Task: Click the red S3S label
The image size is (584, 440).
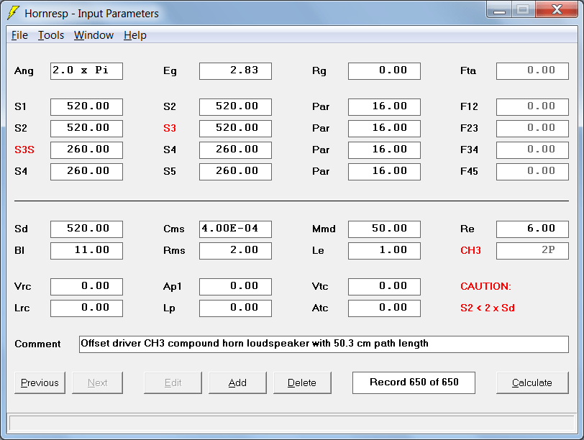Action: tap(24, 150)
